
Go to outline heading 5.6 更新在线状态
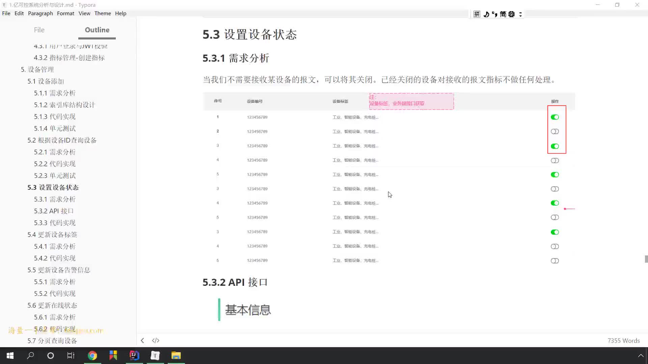tap(52, 305)
